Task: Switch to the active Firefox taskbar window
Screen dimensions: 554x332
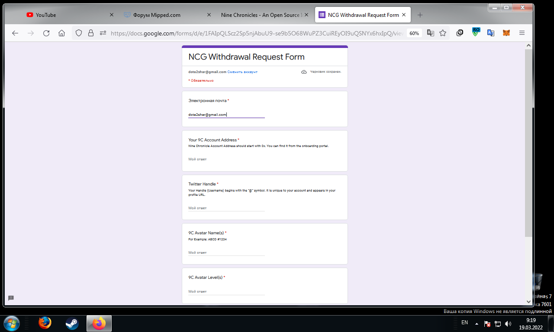Action: point(99,323)
